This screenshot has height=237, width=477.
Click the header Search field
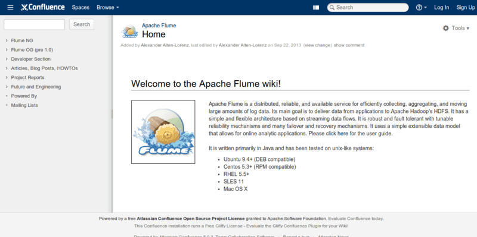[x=368, y=8]
